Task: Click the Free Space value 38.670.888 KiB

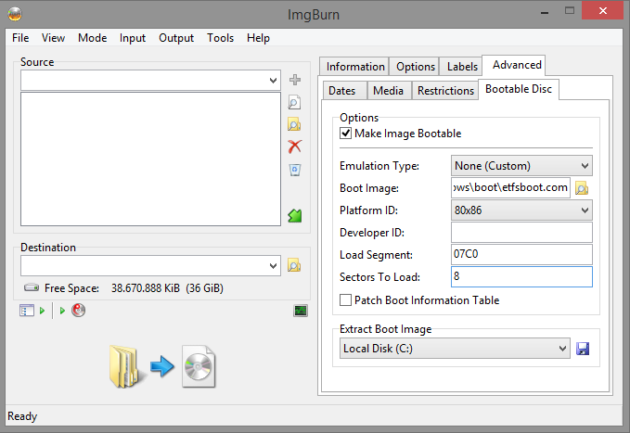Action: click(x=146, y=288)
